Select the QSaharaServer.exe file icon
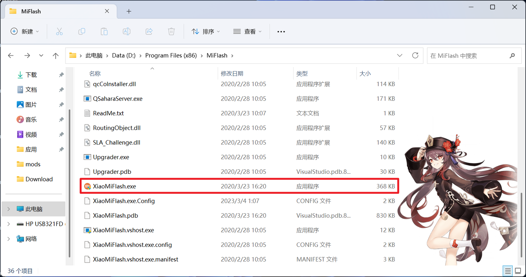This screenshot has width=526, height=277. [87, 99]
